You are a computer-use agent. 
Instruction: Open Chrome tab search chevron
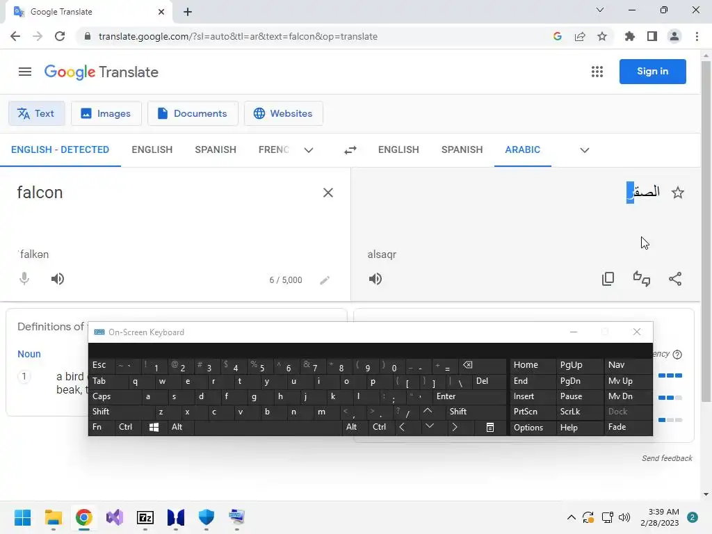click(600, 10)
